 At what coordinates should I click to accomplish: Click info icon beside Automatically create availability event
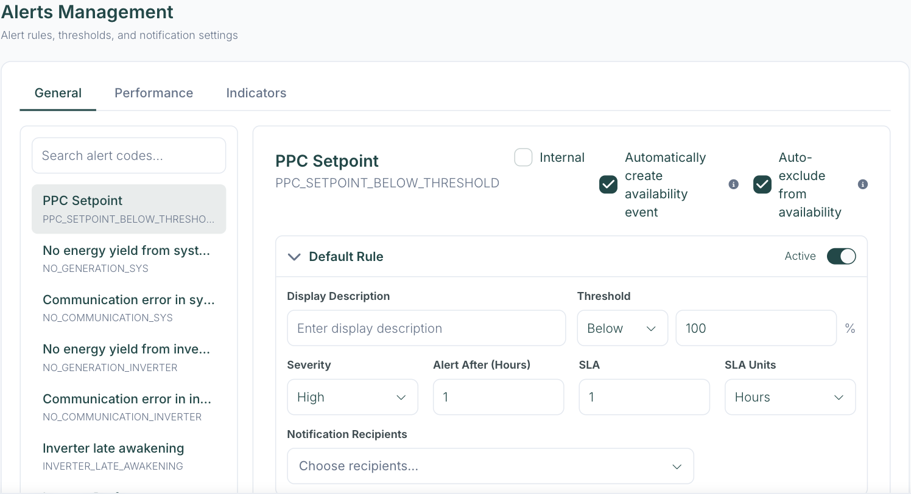coord(734,184)
